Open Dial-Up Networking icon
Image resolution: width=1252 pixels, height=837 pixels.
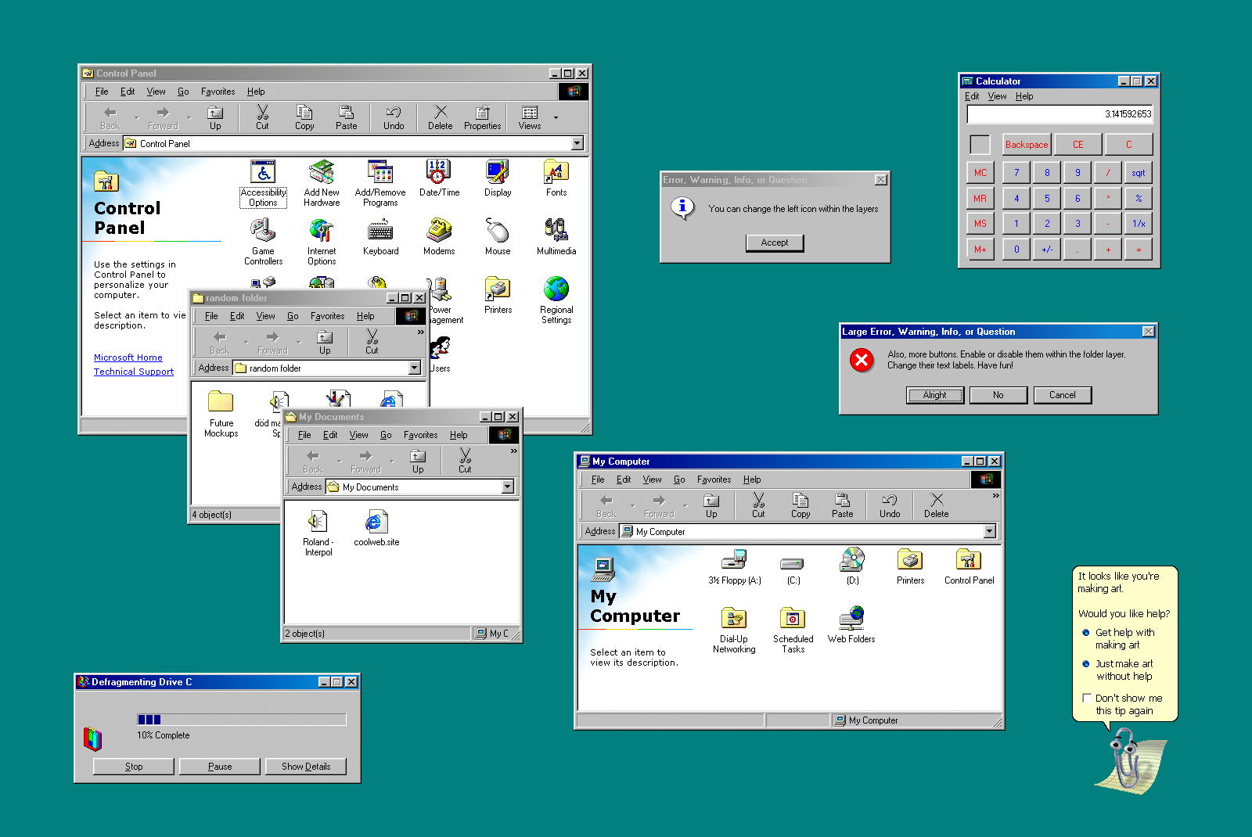tap(734, 630)
